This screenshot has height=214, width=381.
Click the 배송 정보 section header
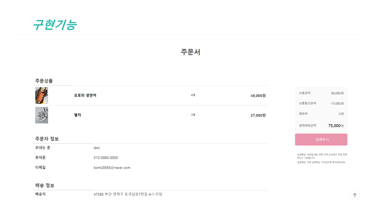point(45,185)
